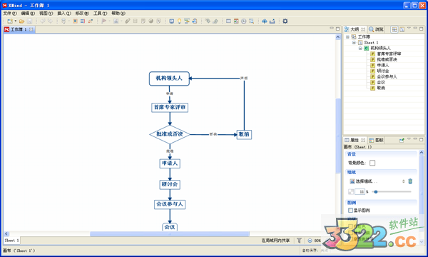
Task: Click the lightbulb brainstorming icon in toolbar
Action: coord(179,21)
